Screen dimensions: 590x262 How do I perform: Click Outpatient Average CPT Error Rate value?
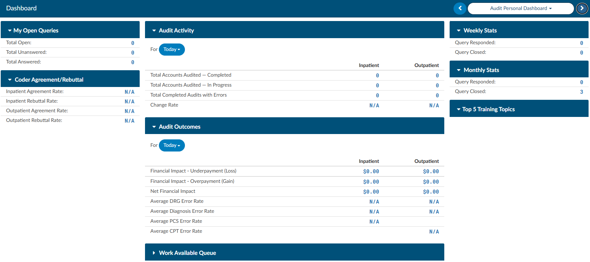[434, 231]
